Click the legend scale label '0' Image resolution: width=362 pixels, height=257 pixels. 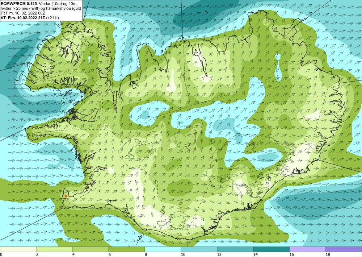[x=1, y=255]
